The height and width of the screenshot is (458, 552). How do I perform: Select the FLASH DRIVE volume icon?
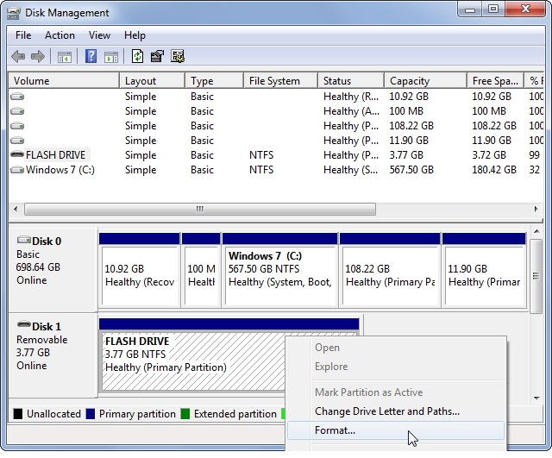[x=17, y=154]
